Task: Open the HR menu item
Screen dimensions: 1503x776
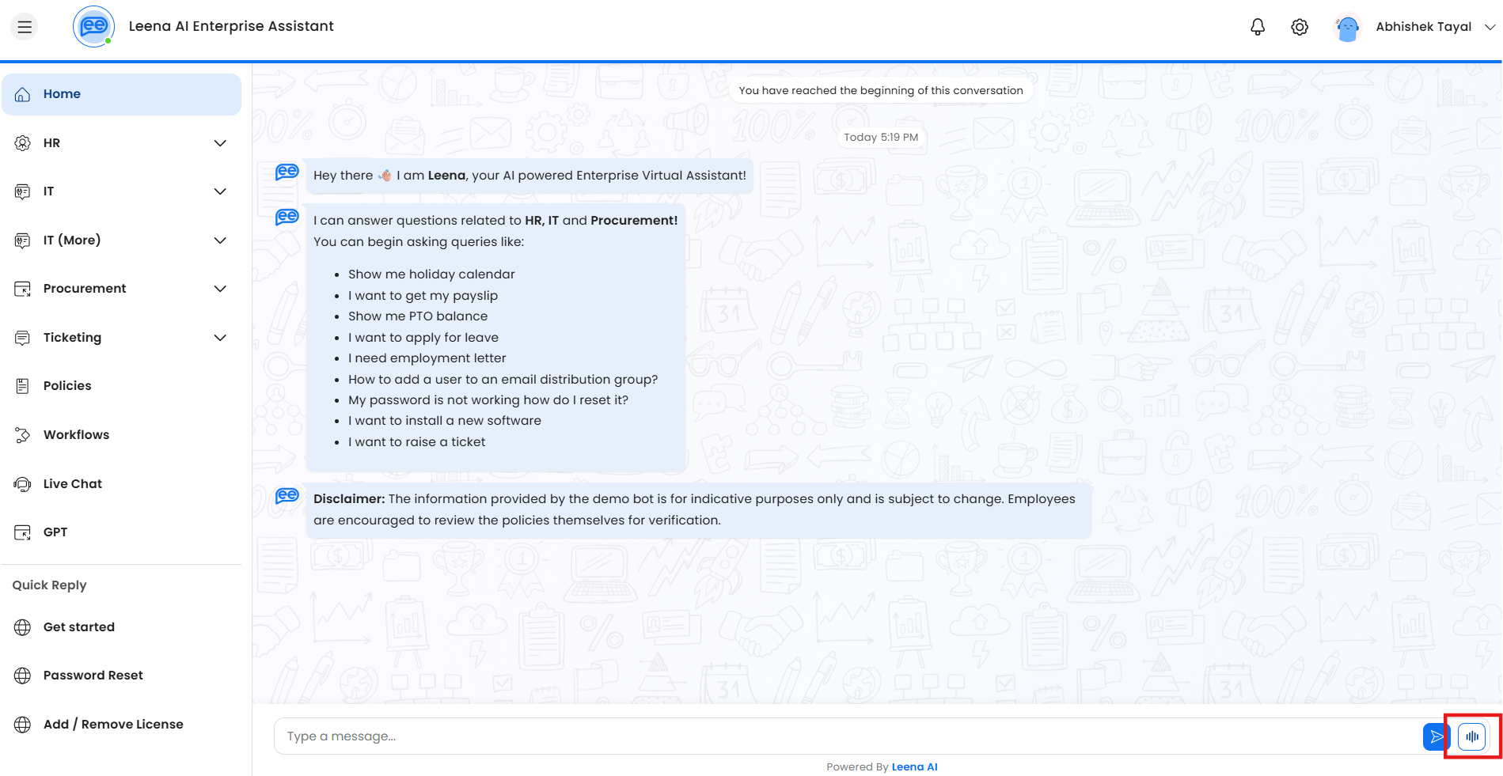Action: click(x=121, y=143)
